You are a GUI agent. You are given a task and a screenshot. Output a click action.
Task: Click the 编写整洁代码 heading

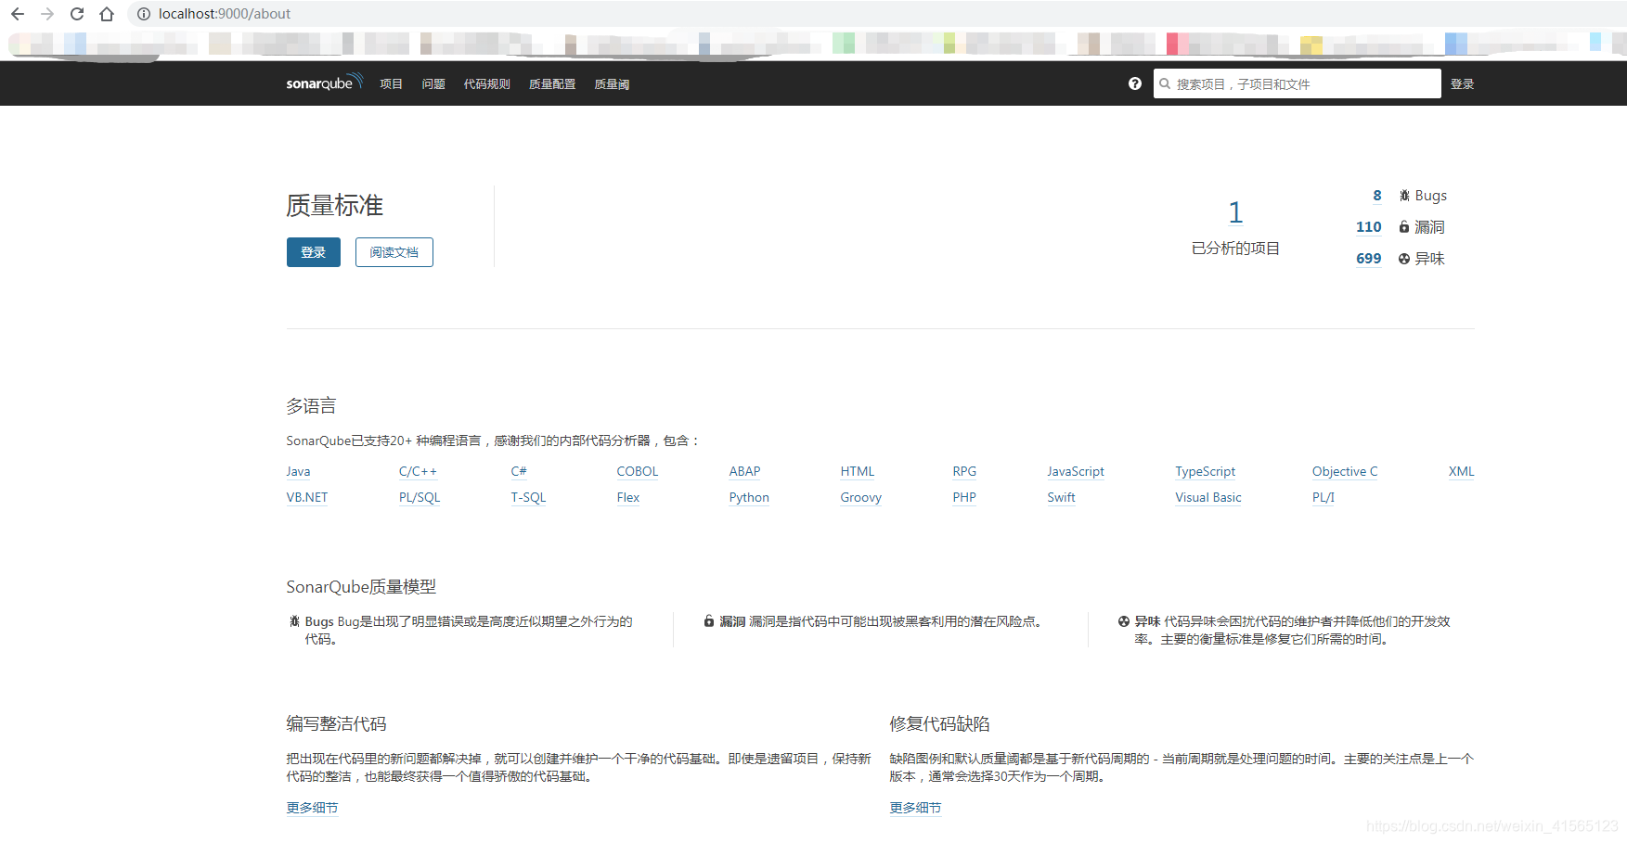click(x=336, y=724)
